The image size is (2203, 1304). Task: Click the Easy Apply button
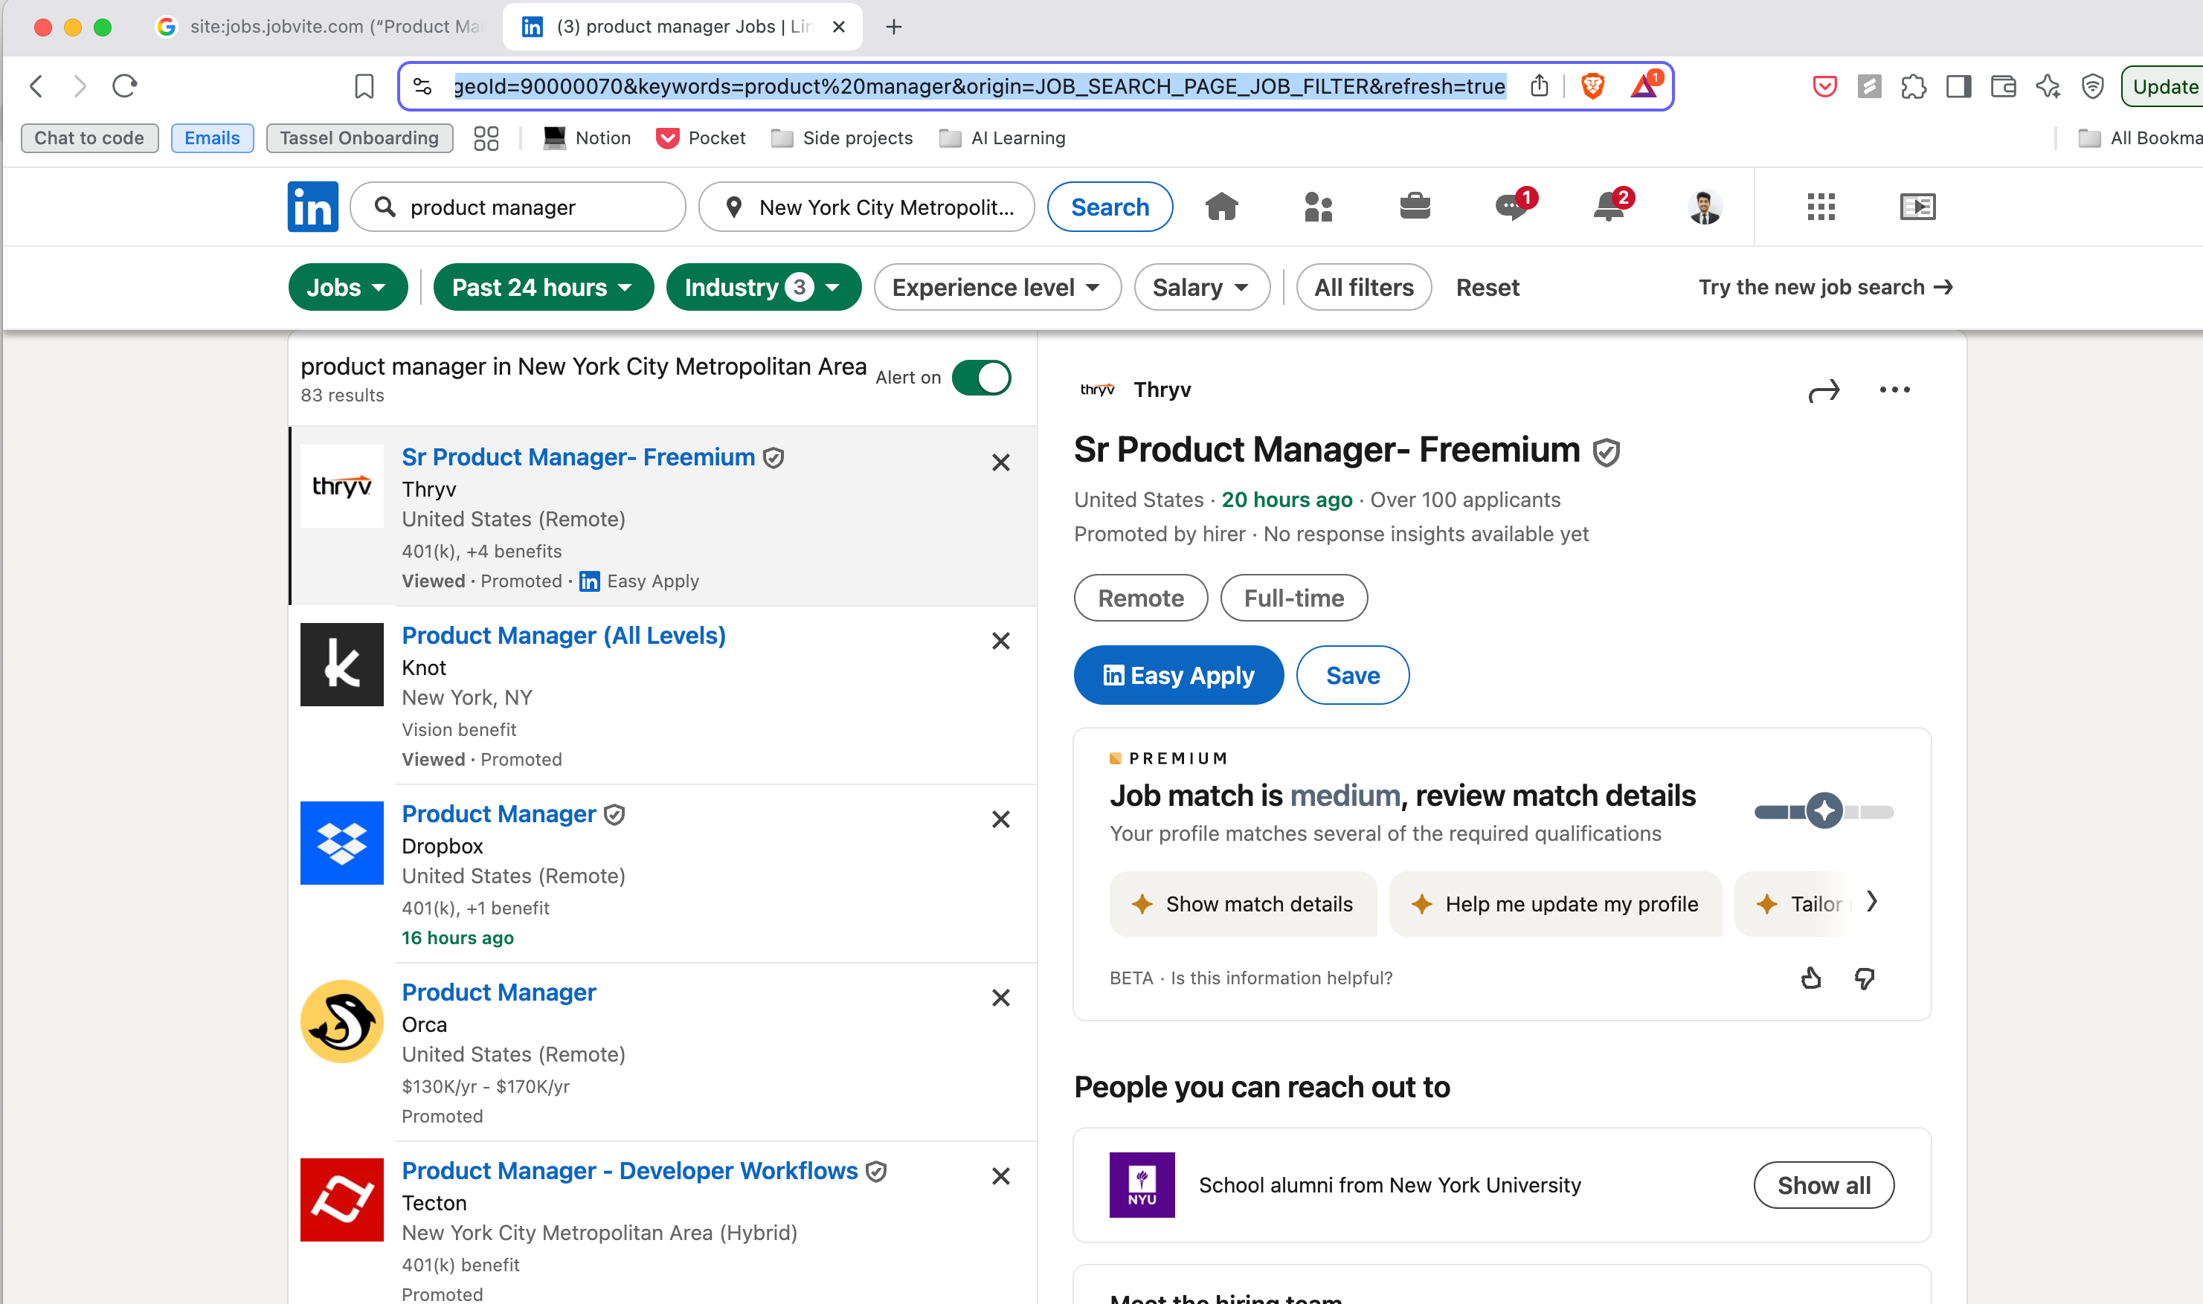pyautogui.click(x=1178, y=675)
